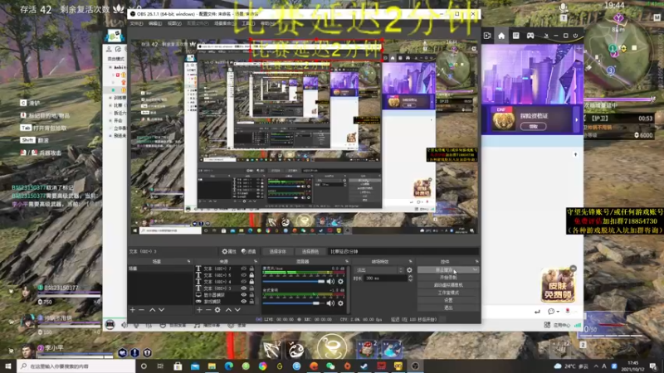Viewport: 664px width, 373px height.
Task: Adjust first mixer channel volume slider
Action: tap(294, 281)
